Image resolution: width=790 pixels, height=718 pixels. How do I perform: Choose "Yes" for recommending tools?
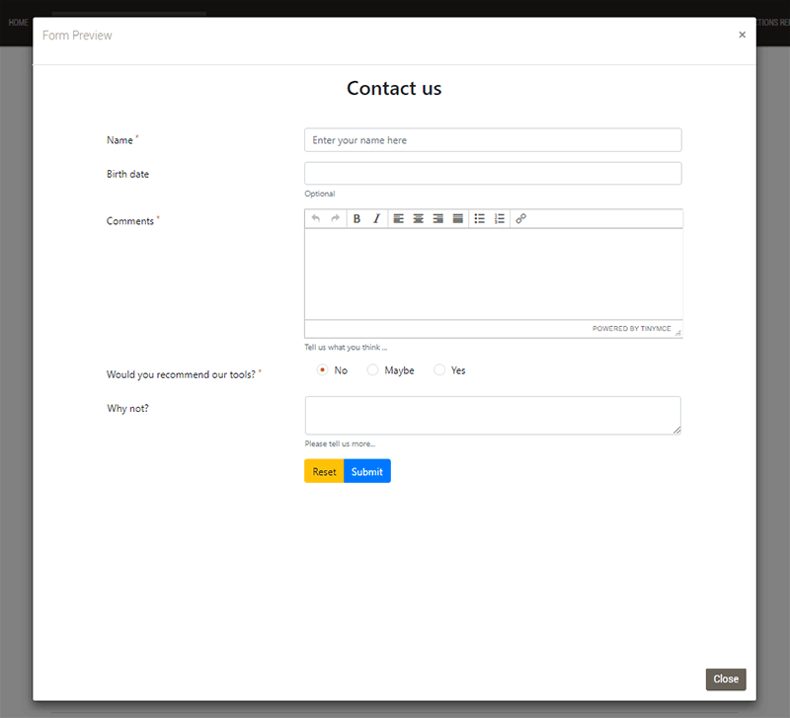pos(439,370)
